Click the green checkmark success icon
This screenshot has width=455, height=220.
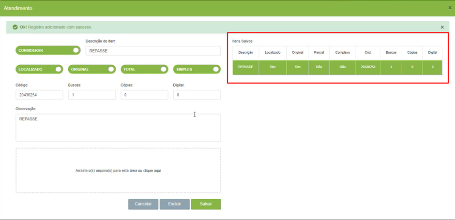pyautogui.click(x=15, y=27)
